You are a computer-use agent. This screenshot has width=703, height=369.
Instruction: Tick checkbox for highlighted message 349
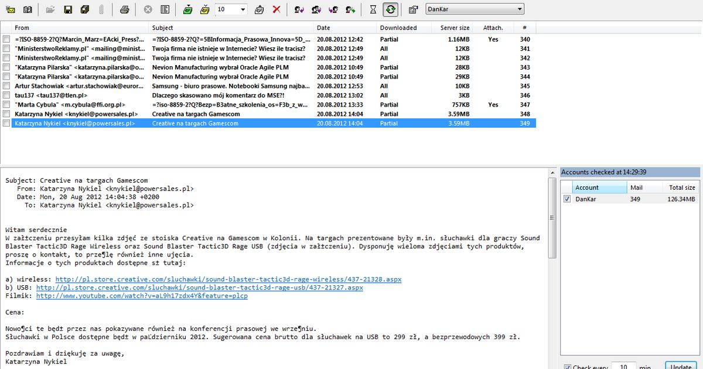pos(6,124)
